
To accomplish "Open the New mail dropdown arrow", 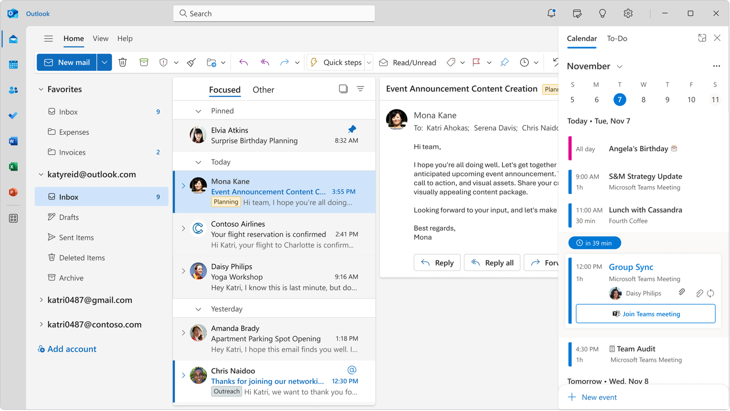I will coord(104,62).
